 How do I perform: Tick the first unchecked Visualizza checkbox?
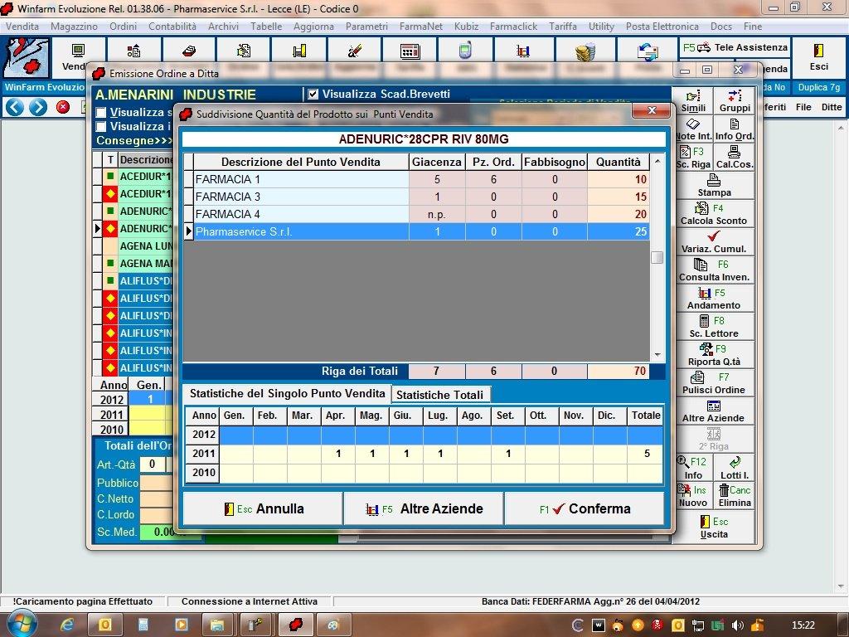[x=101, y=113]
